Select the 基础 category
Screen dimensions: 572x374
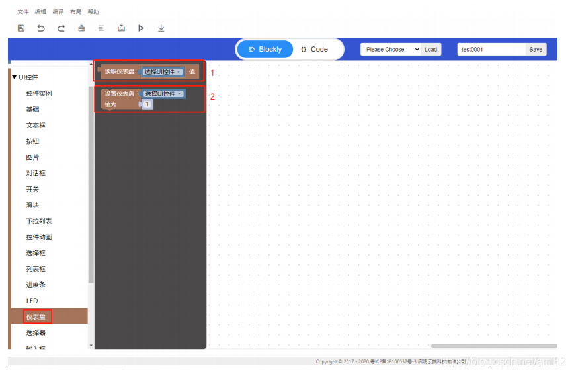(32, 109)
